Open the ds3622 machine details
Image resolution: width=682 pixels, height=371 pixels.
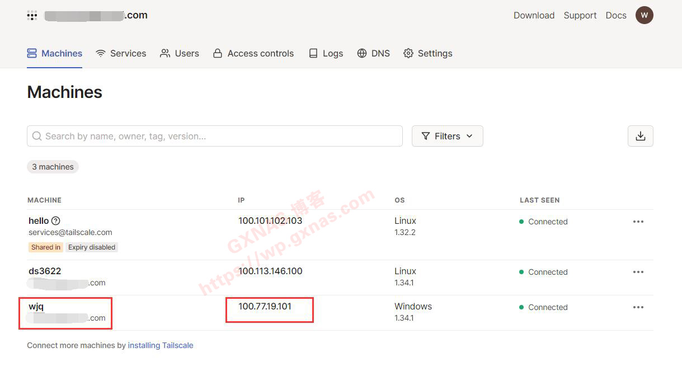coord(45,271)
